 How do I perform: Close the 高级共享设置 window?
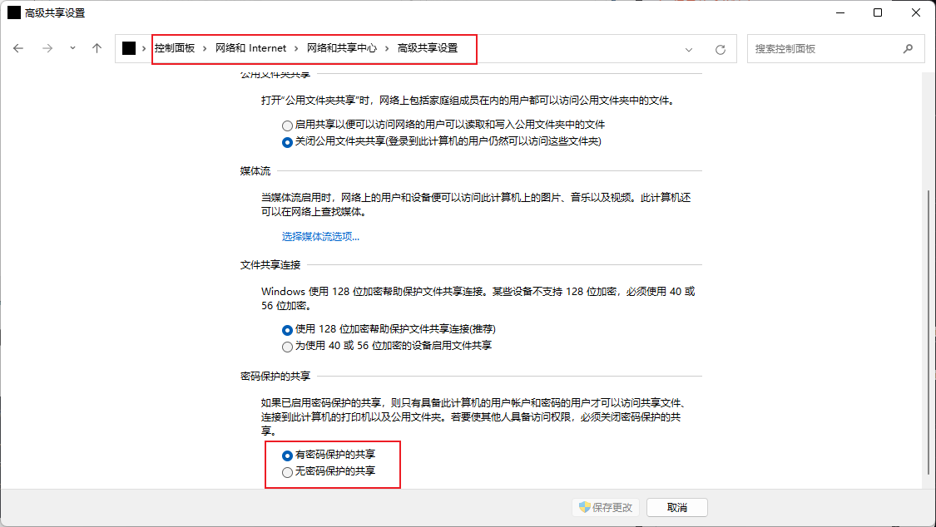pyautogui.click(x=916, y=12)
